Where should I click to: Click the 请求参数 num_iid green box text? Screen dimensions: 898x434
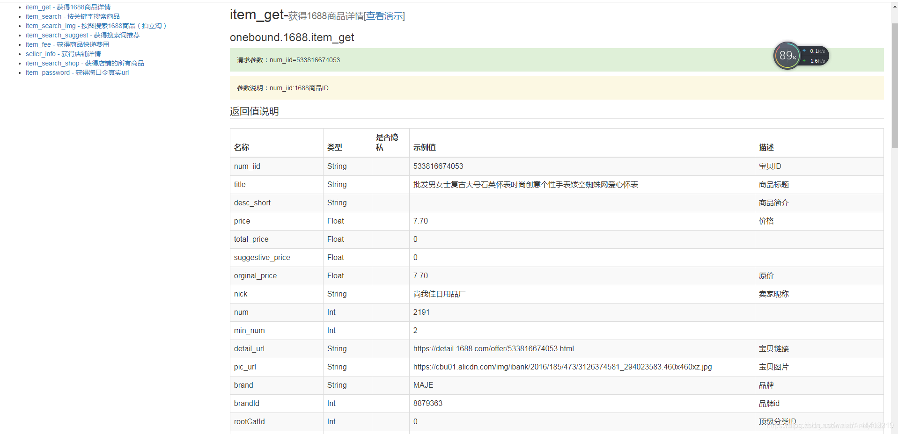288,60
